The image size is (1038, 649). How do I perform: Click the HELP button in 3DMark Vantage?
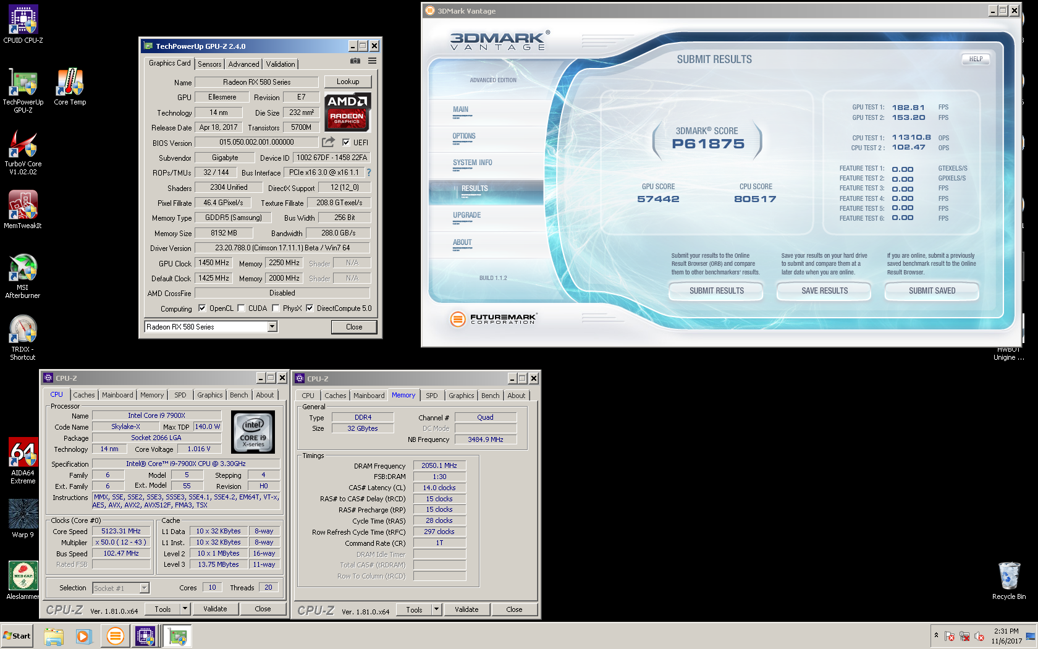(x=976, y=59)
